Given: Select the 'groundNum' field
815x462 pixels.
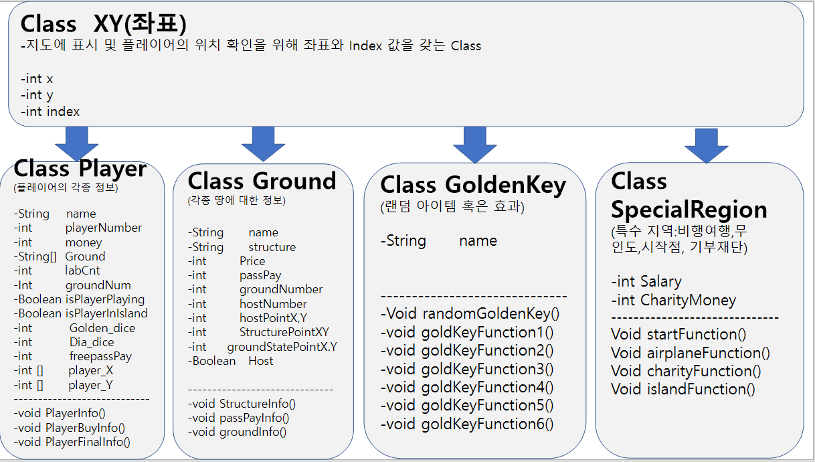Looking at the screenshot, I should click(98, 285).
